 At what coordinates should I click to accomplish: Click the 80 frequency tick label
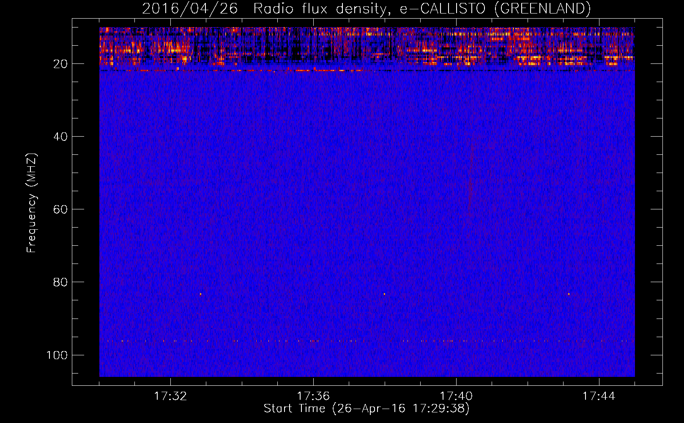(60, 282)
